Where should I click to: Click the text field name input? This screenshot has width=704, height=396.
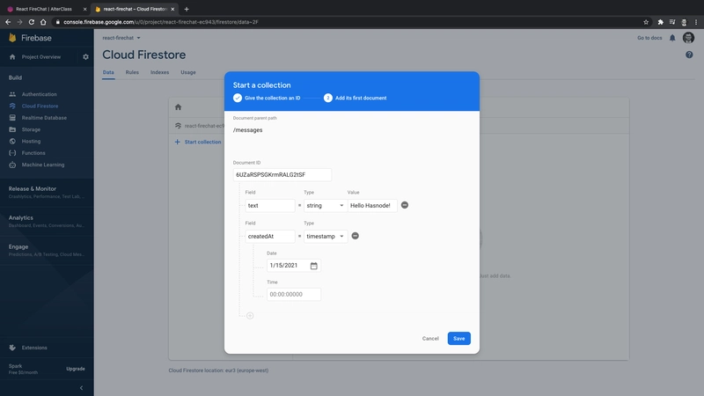pos(270,206)
